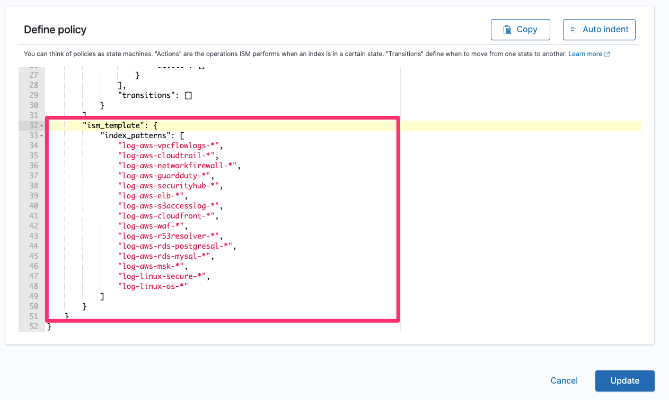This screenshot has height=400, width=669.
Task: Collapse the fold arrow at line 33
Action: coord(41,135)
